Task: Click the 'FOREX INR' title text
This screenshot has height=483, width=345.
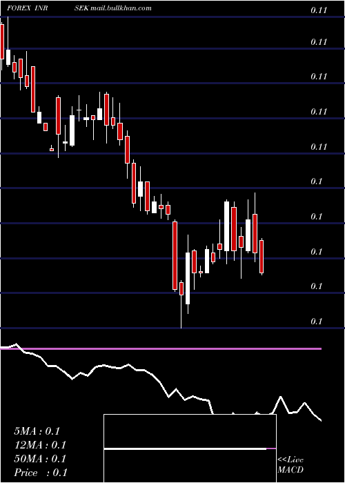Action: (x=27, y=8)
